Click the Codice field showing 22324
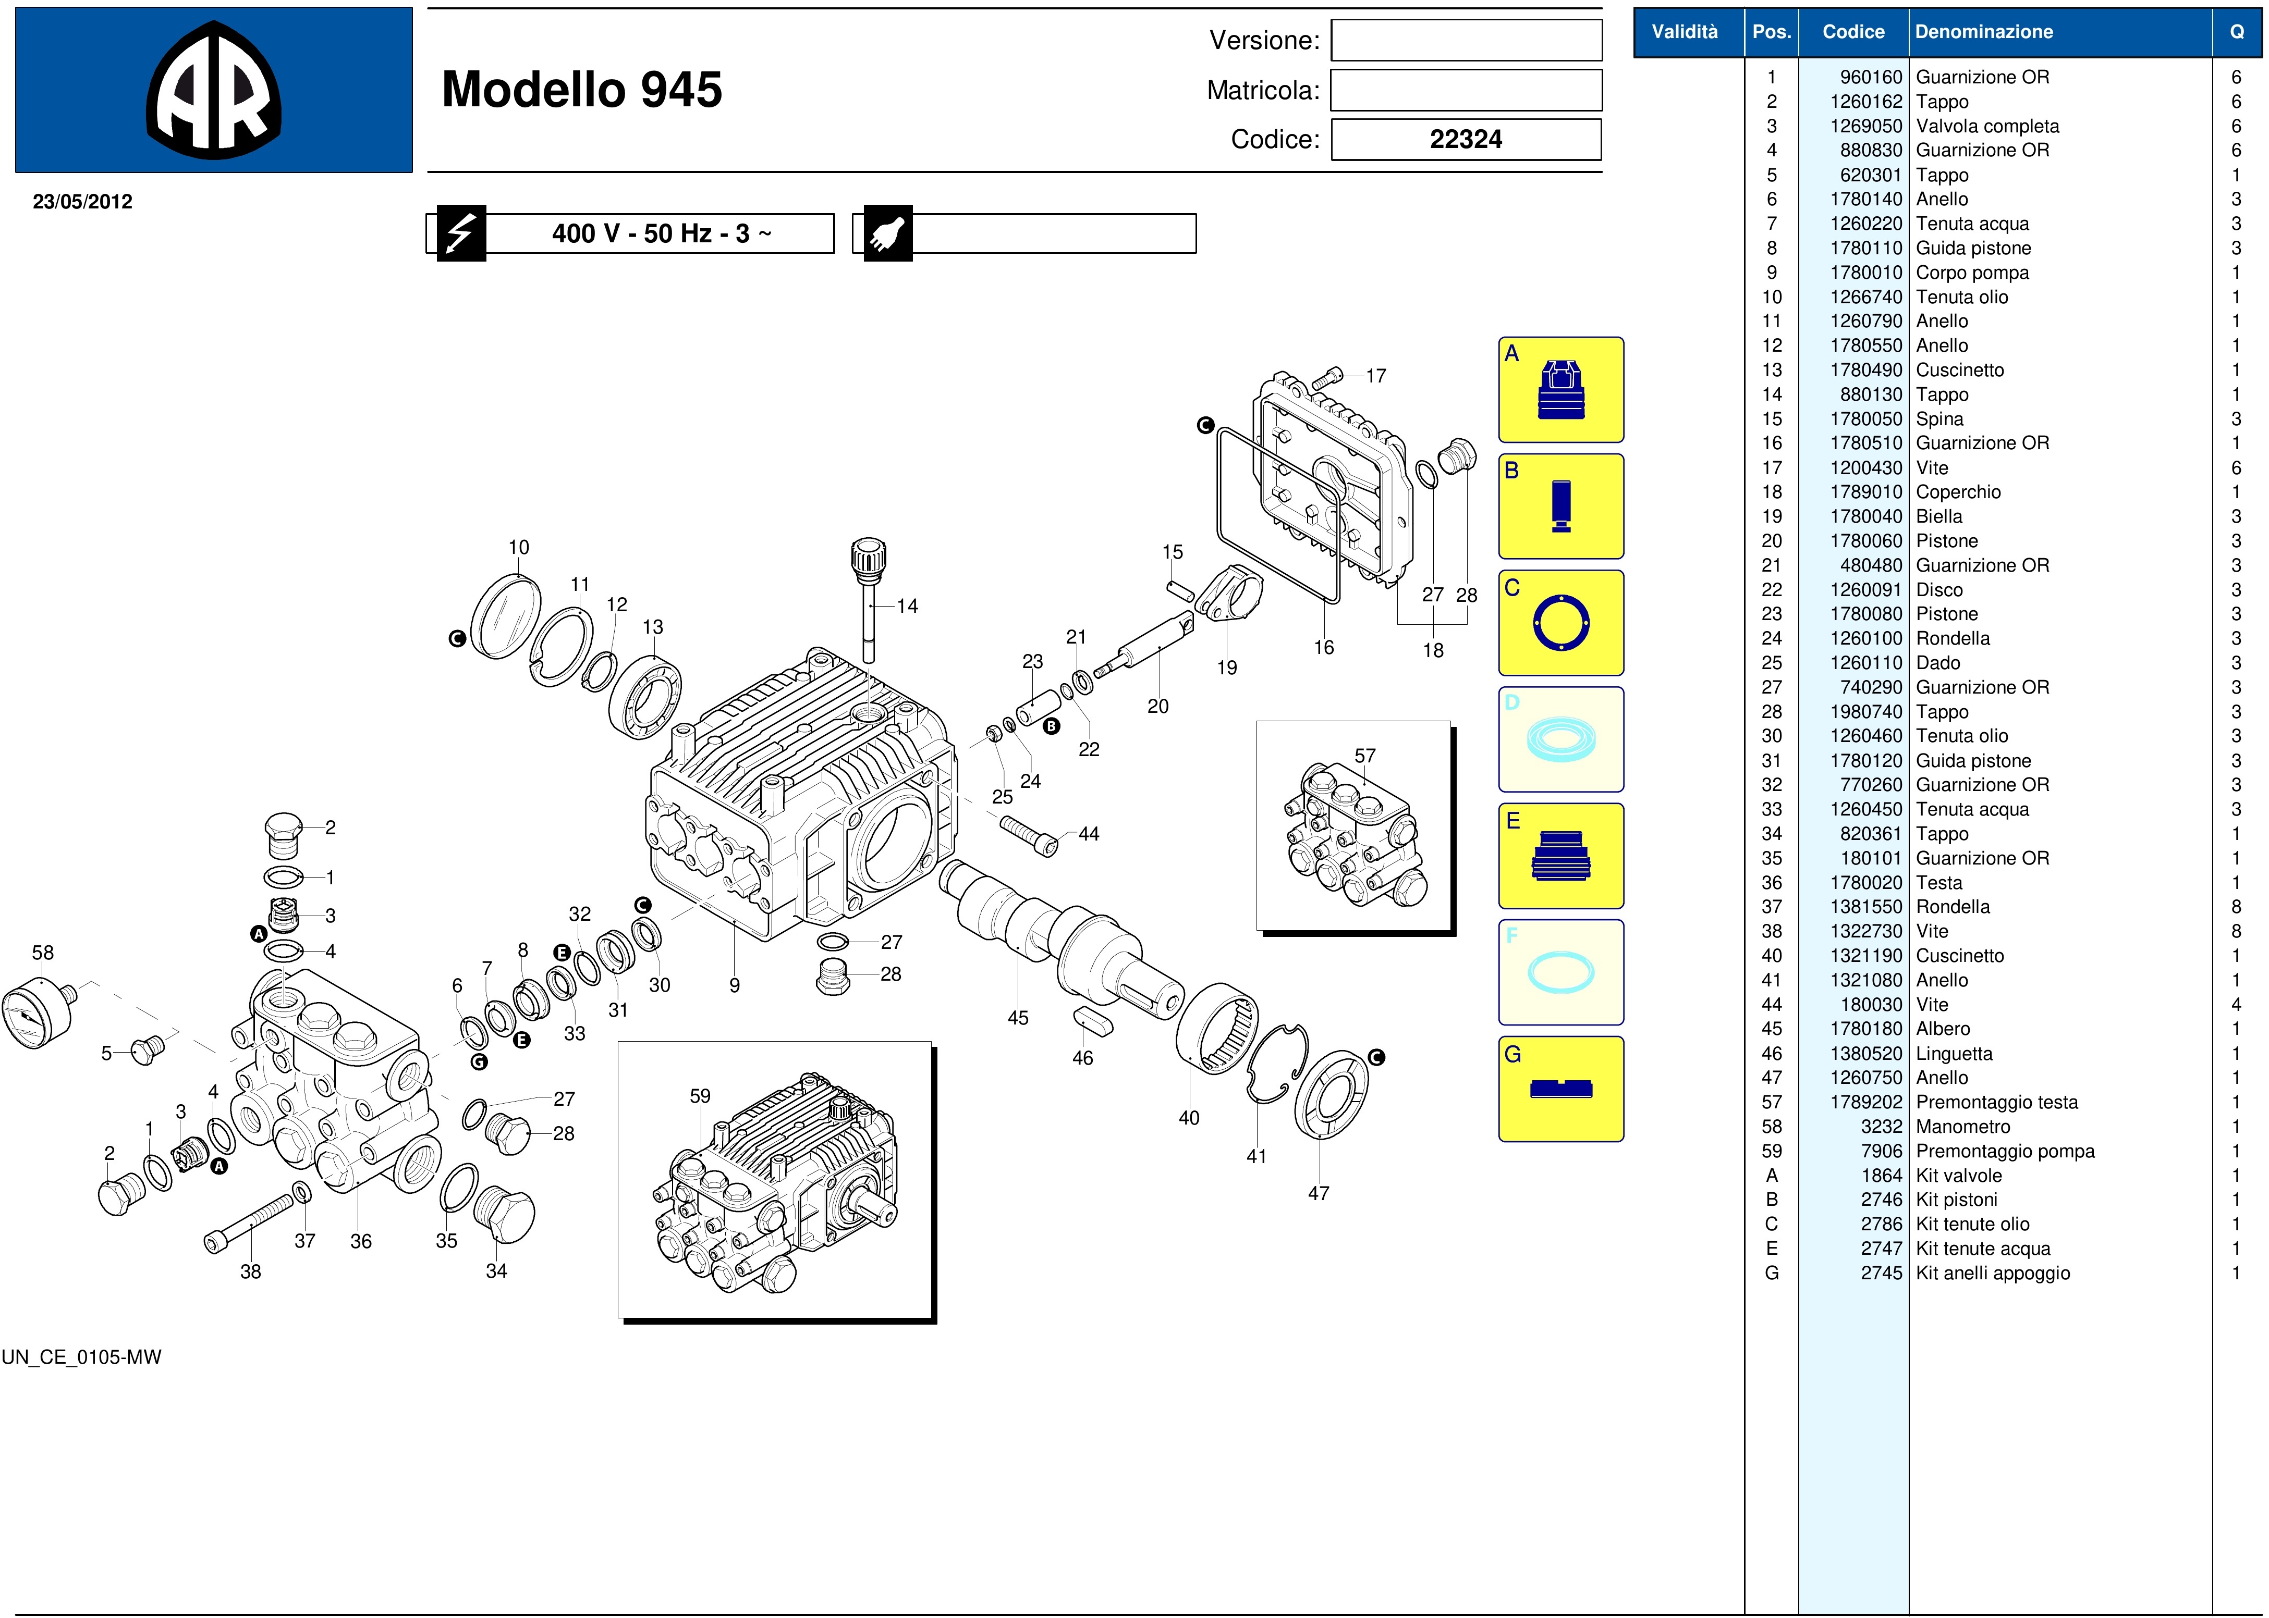 (x=1466, y=140)
